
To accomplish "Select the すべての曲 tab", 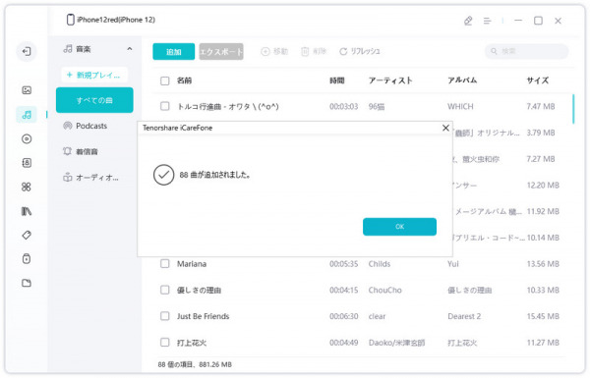I will pos(94,100).
